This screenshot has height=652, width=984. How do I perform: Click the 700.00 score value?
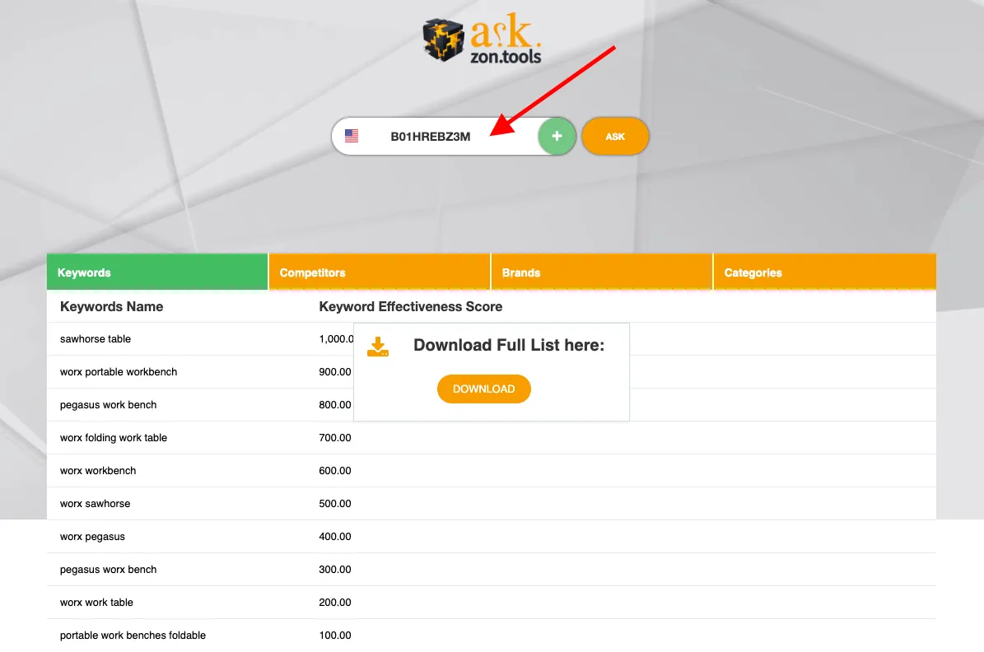335,438
